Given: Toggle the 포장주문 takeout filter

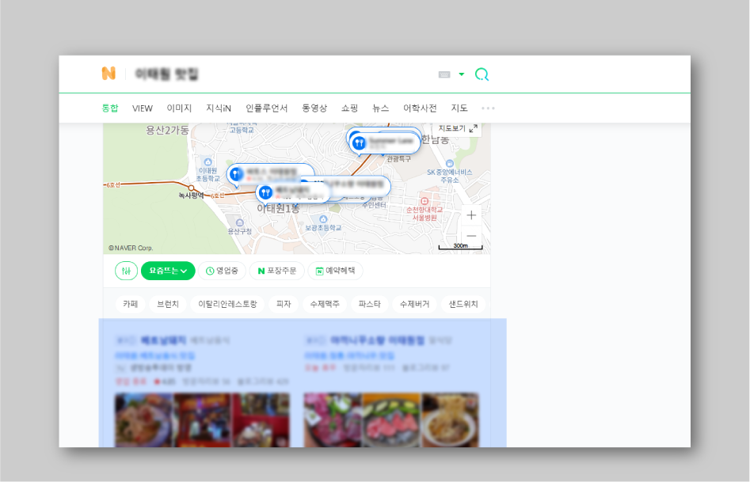Looking at the screenshot, I should point(277,271).
